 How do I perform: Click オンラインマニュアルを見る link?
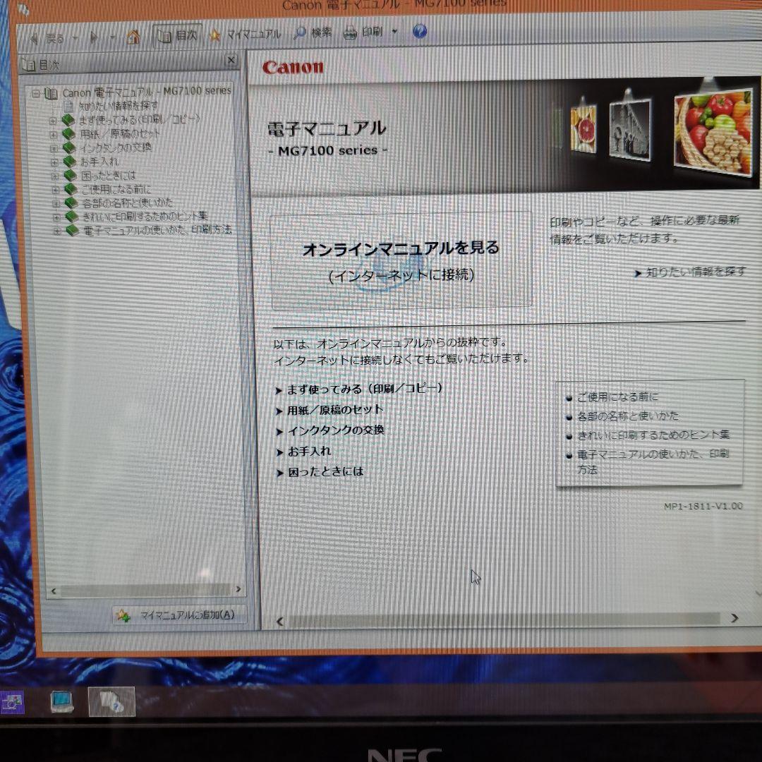pos(402,248)
